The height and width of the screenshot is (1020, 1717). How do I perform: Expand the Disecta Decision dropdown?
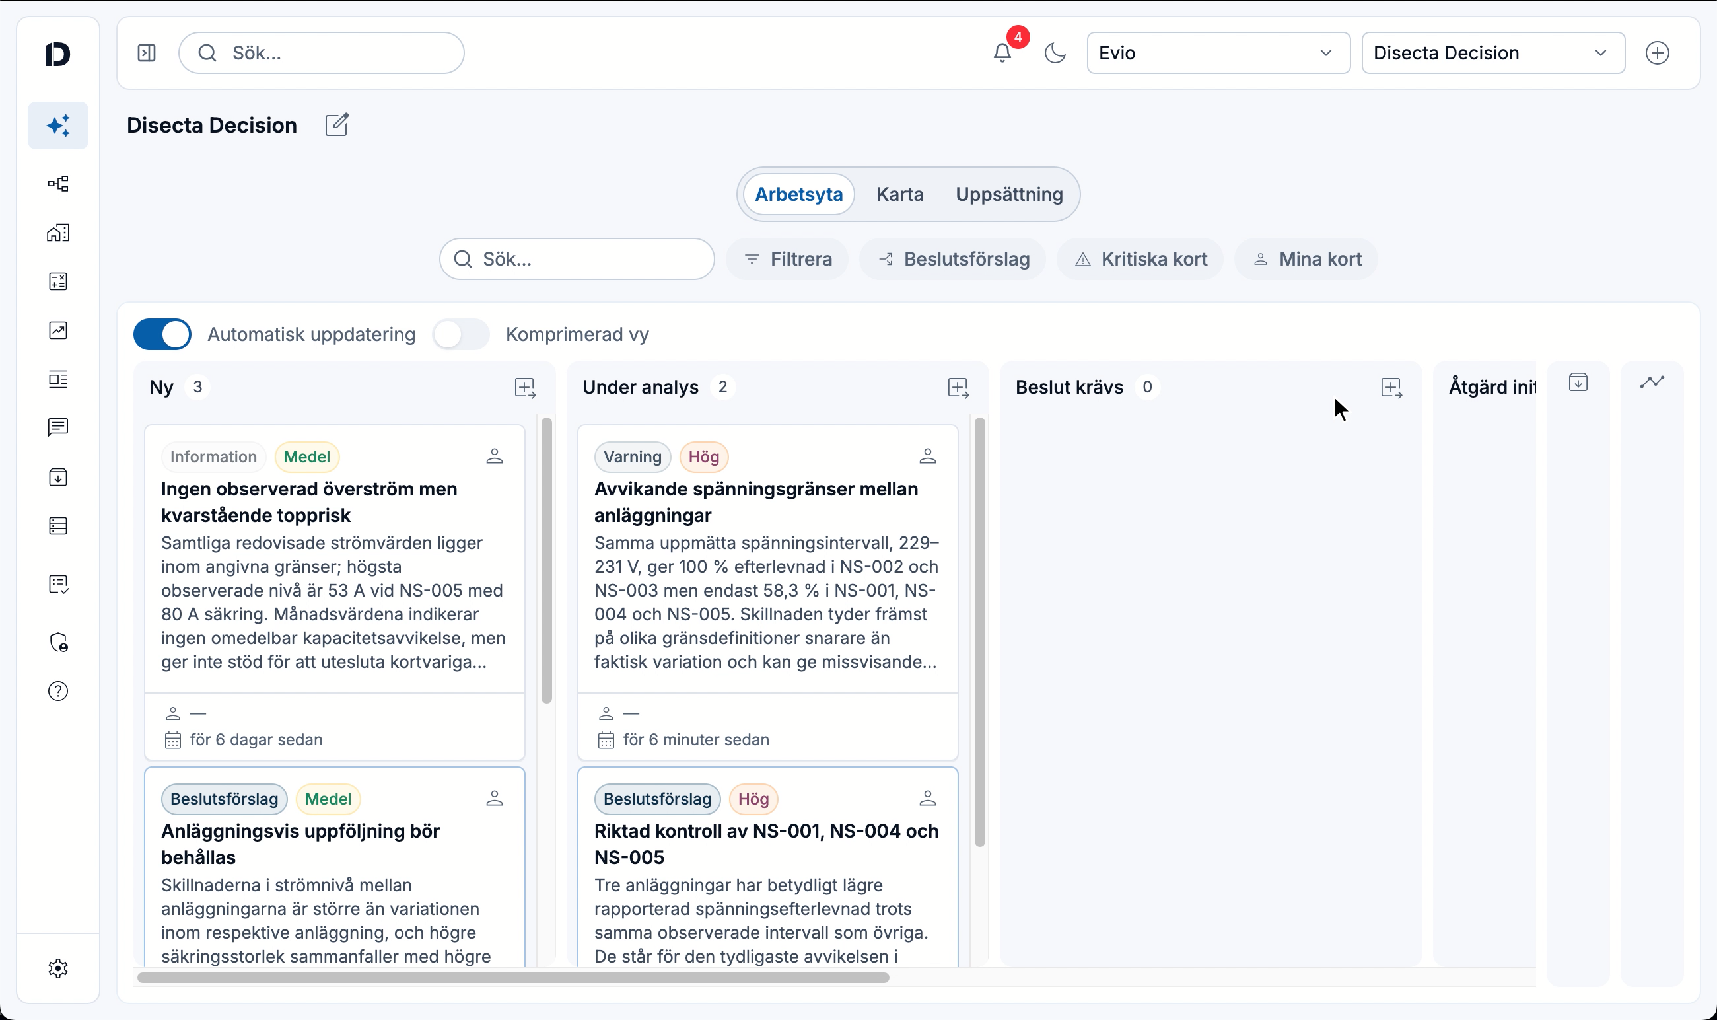(1493, 53)
